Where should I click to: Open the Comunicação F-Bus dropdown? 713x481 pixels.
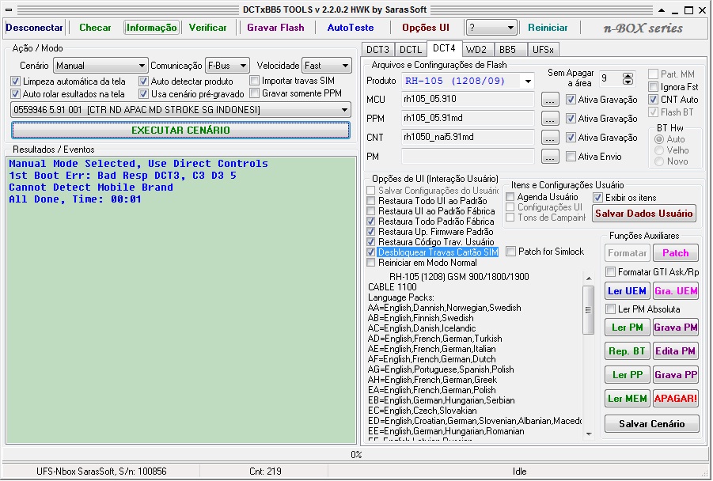[x=227, y=66]
